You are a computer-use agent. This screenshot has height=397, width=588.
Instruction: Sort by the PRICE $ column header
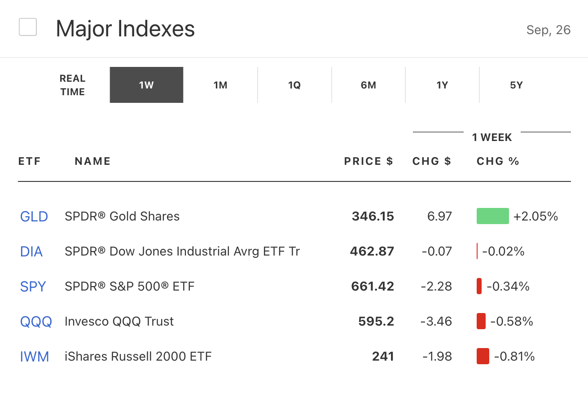(369, 161)
